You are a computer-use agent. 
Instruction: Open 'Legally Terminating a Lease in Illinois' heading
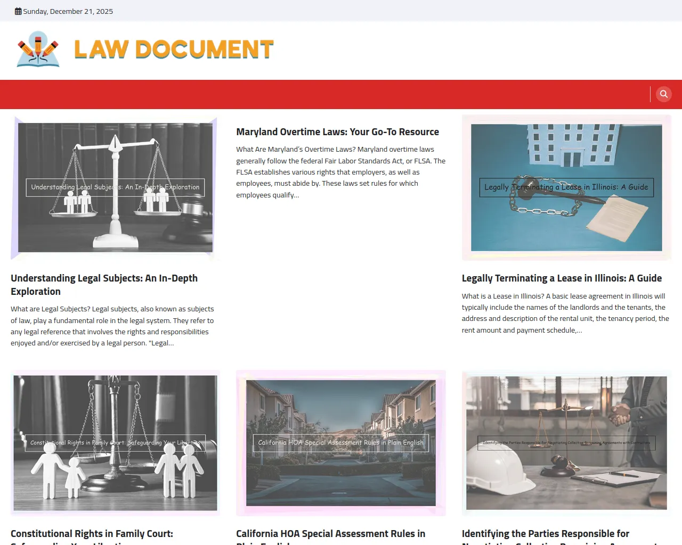click(562, 278)
